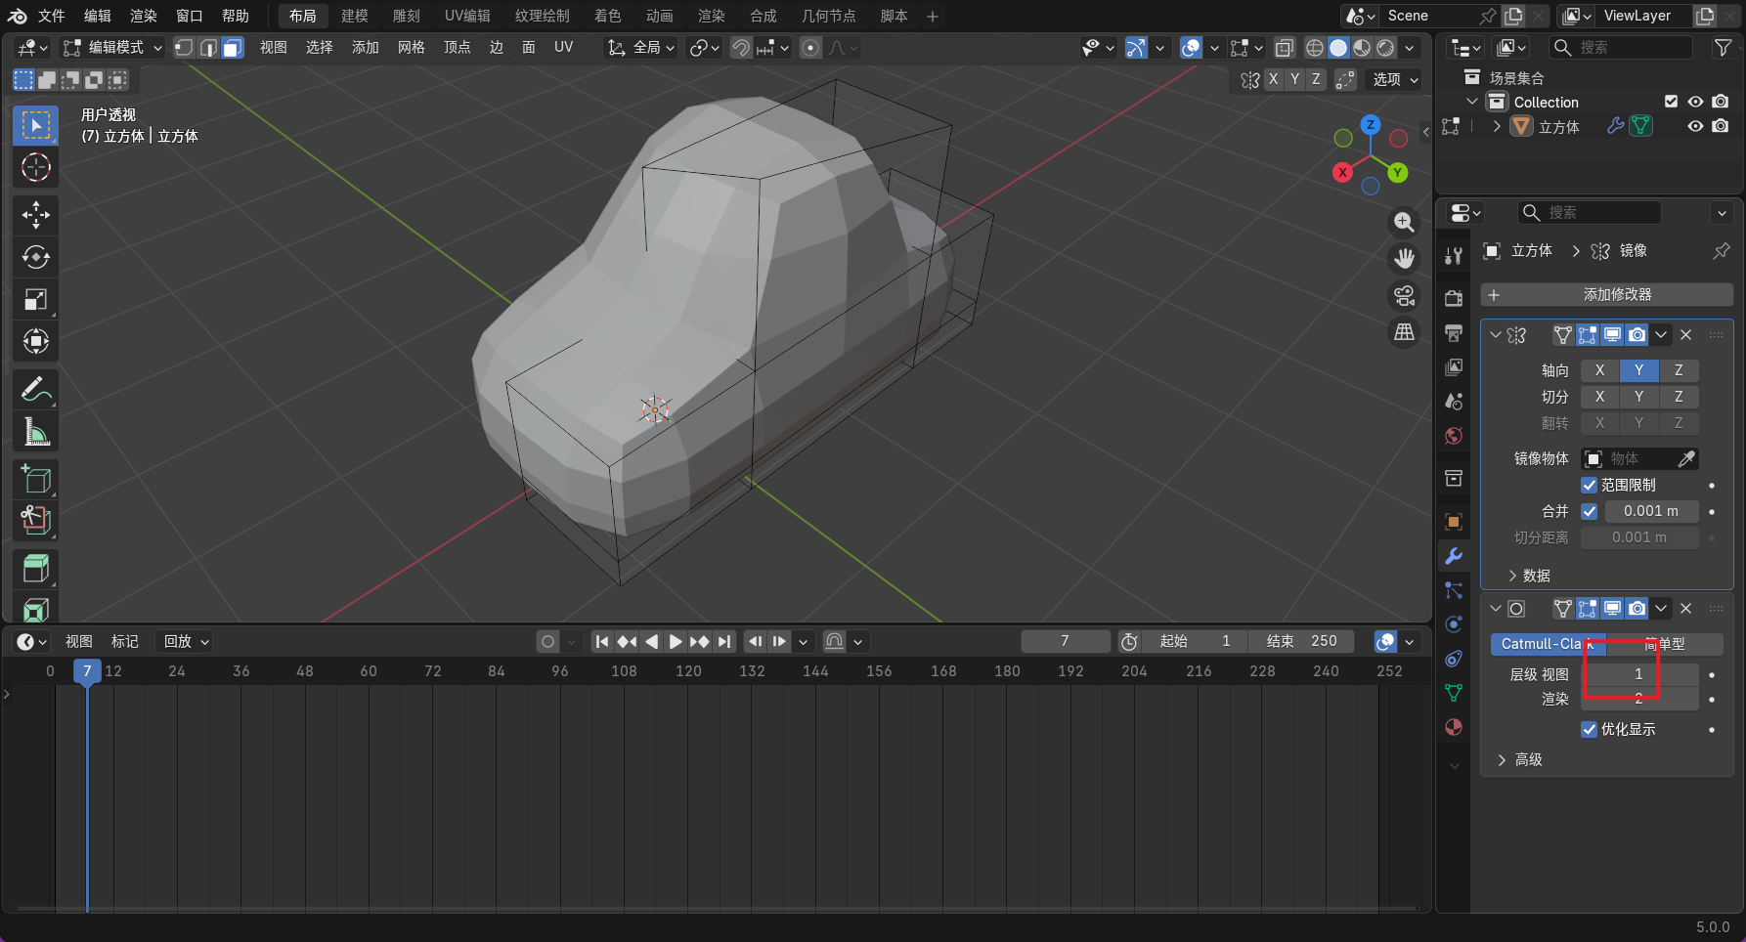Disable the 优化显示 checkbox
Viewport: 1746px width, 942px height.
pos(1590,729)
